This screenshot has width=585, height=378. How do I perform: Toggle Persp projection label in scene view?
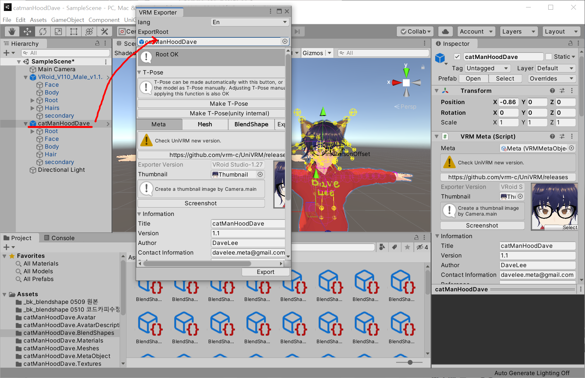point(405,107)
